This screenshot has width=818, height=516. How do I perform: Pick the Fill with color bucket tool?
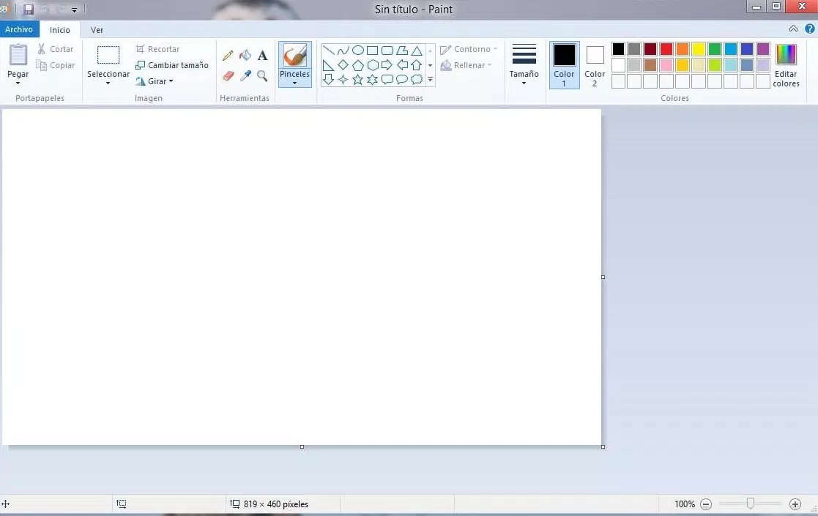click(x=245, y=56)
